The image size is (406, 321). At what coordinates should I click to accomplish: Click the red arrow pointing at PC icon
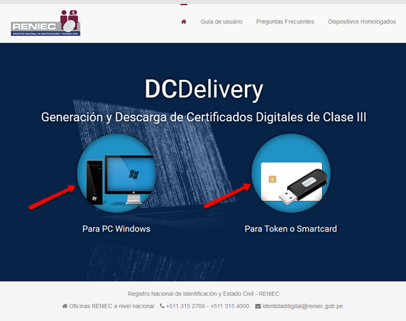coord(51,196)
